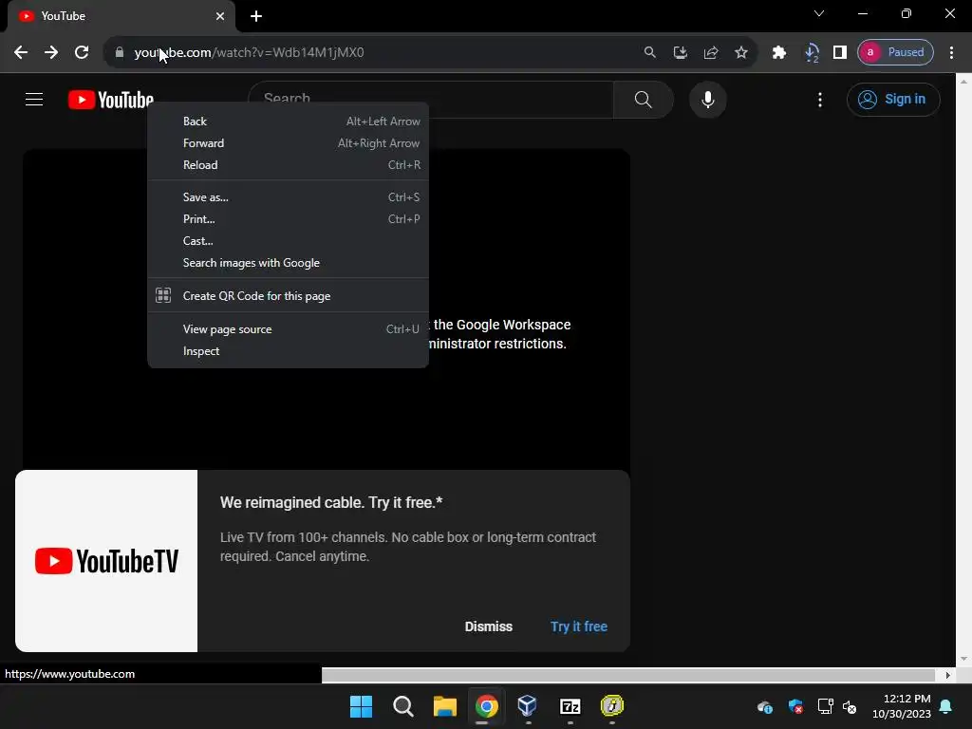Toggle the Chrome side panel
This screenshot has width=972, height=729.
point(840,53)
